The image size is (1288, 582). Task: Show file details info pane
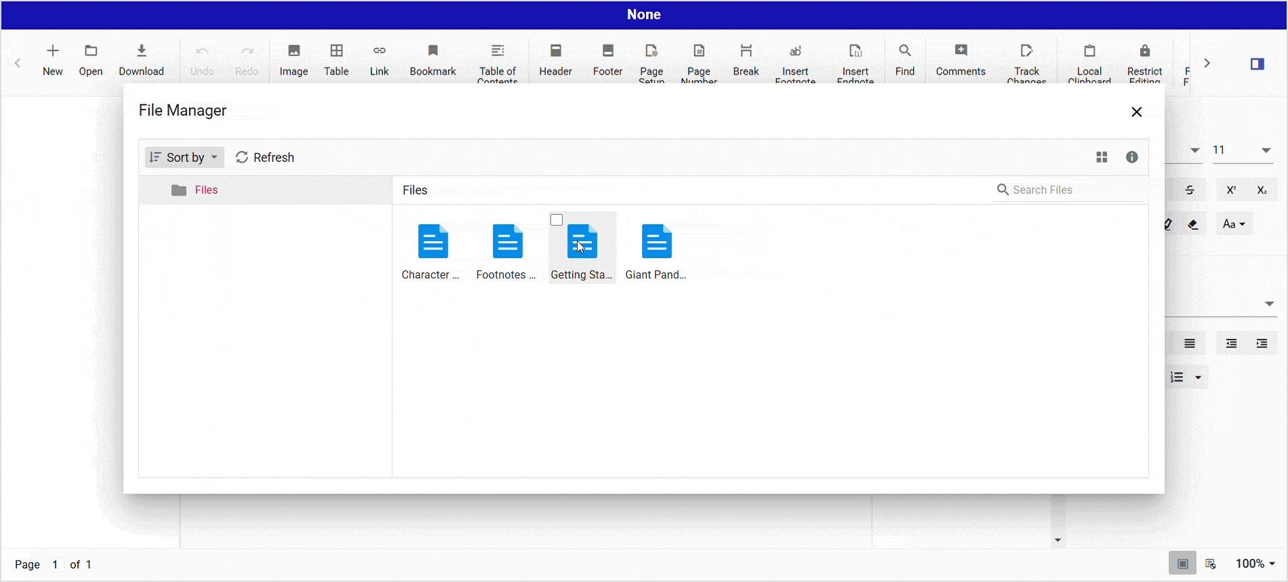point(1131,157)
